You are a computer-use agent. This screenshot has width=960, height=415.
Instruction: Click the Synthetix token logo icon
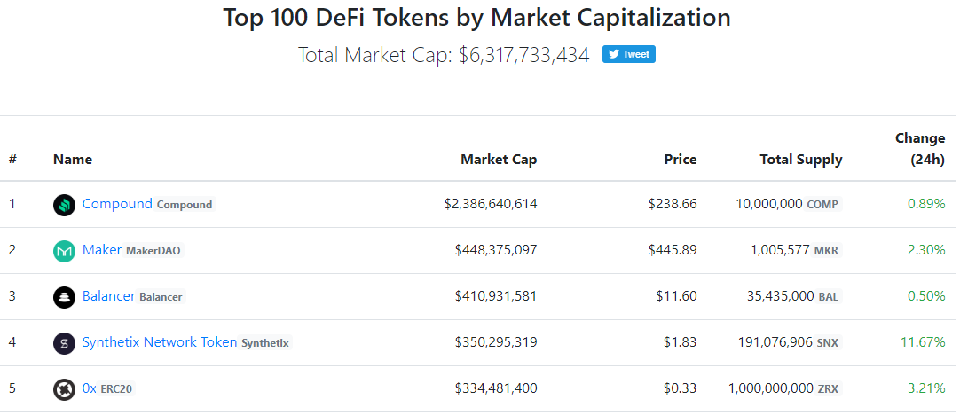[64, 343]
